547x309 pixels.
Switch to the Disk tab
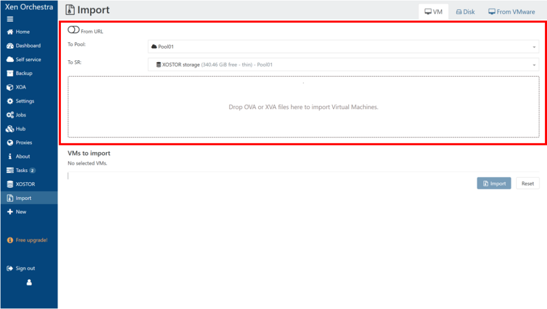[x=465, y=12]
